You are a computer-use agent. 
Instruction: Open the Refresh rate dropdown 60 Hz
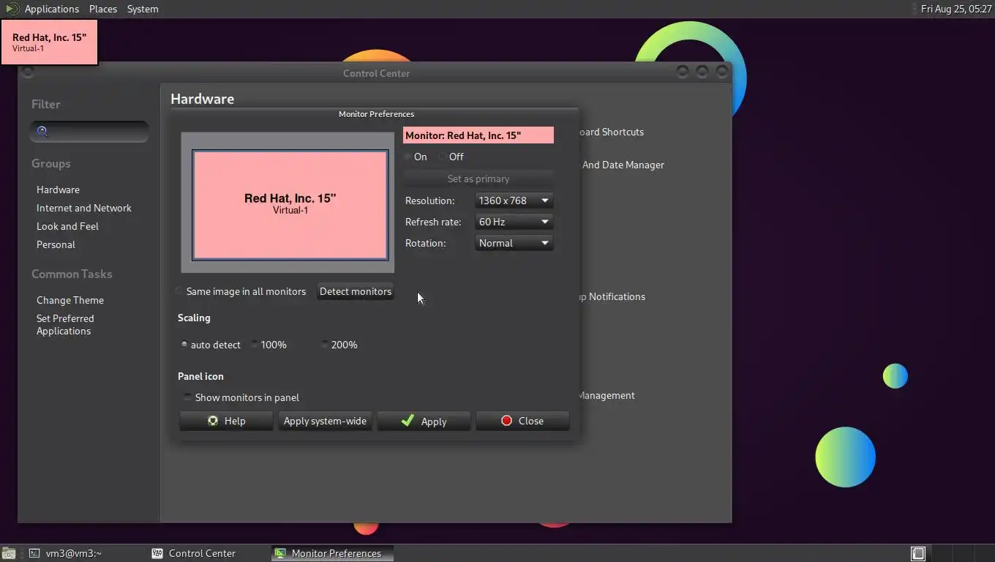[514, 222]
